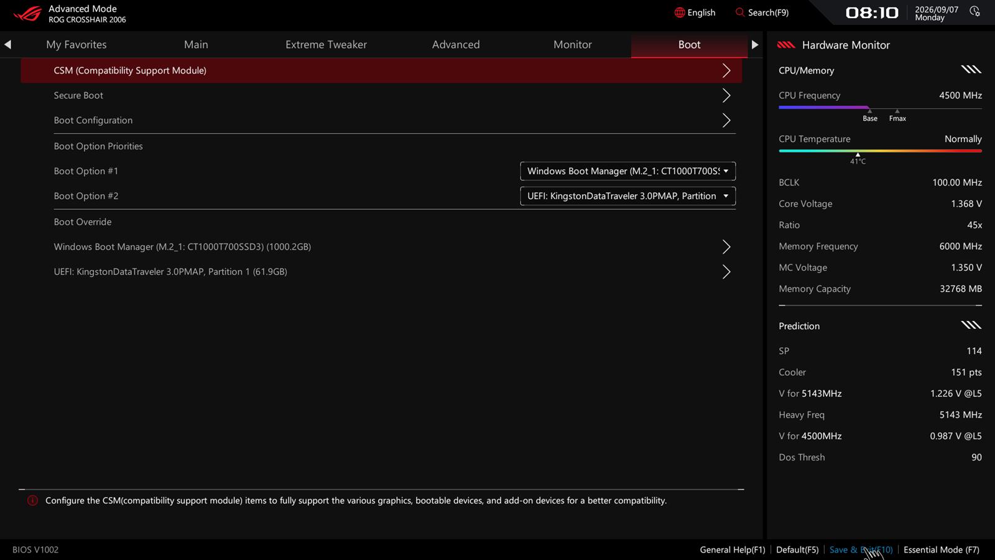Click the CPU Frequency bar
This screenshot has width=995, height=560.
(880, 108)
